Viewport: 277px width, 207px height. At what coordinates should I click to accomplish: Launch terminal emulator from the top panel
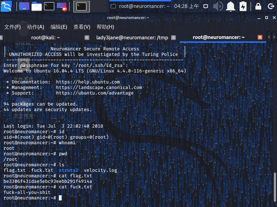coord(49,6)
